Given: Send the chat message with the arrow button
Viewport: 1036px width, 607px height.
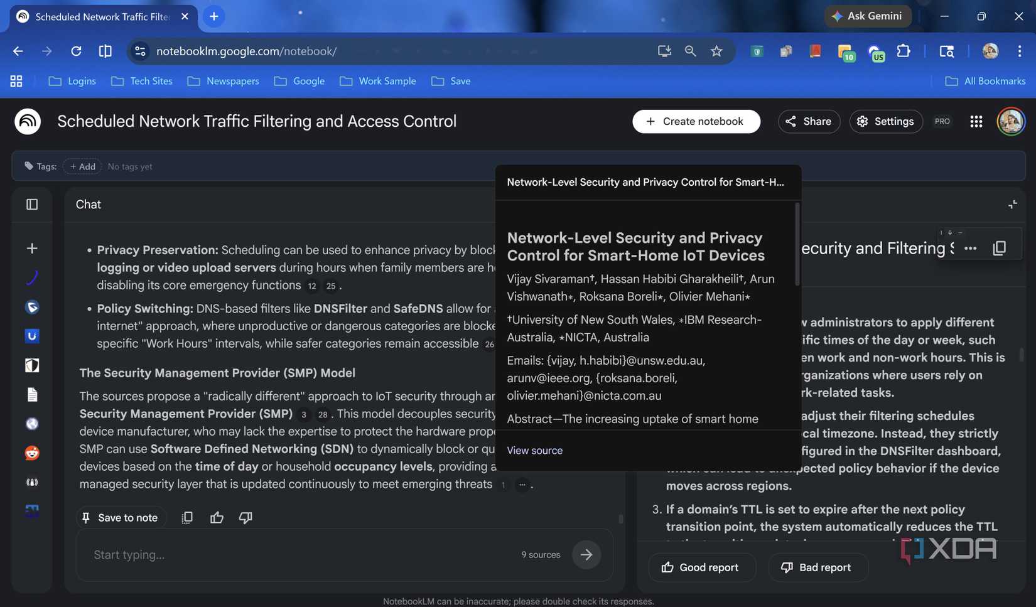Looking at the screenshot, I should pos(586,555).
